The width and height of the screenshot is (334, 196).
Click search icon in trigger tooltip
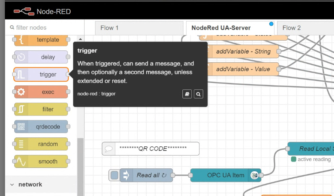coord(198,94)
